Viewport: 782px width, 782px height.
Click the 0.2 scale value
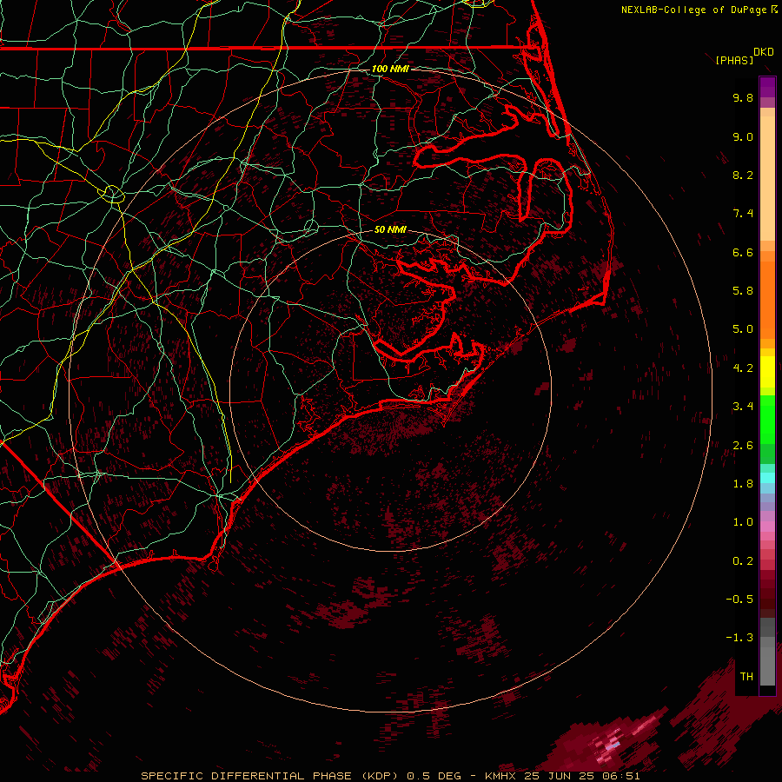743,561
